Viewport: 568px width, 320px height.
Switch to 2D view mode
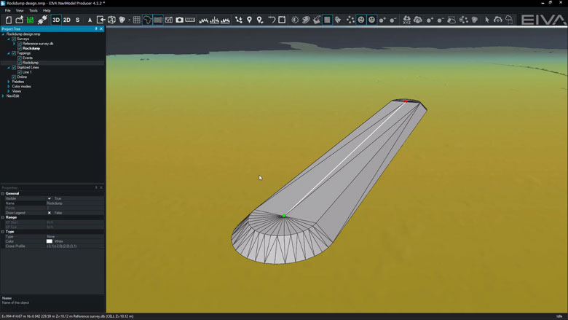point(67,20)
